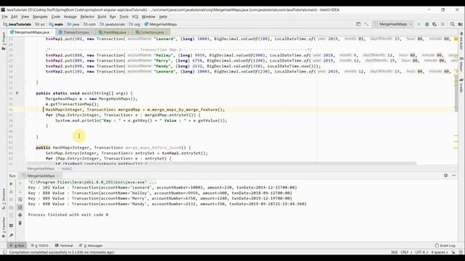
Task: Click the project structure icon at toolbar end
Action: point(460,24)
